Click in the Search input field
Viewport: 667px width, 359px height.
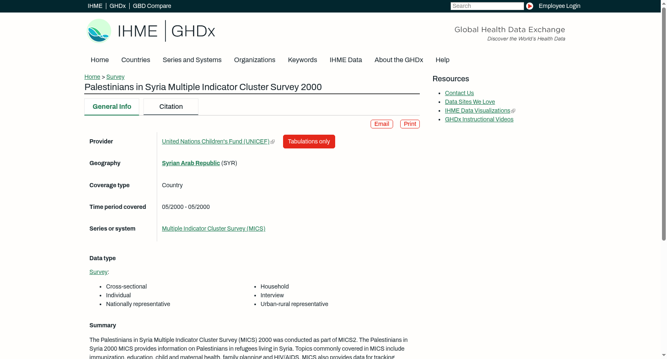click(487, 6)
